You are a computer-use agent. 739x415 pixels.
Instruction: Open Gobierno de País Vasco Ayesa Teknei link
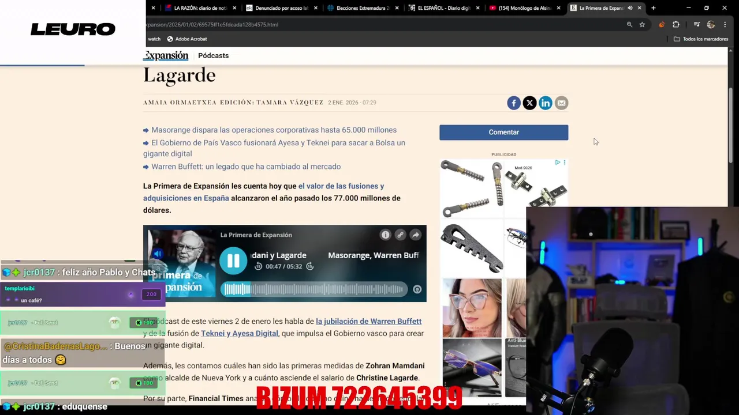pyautogui.click(x=274, y=148)
